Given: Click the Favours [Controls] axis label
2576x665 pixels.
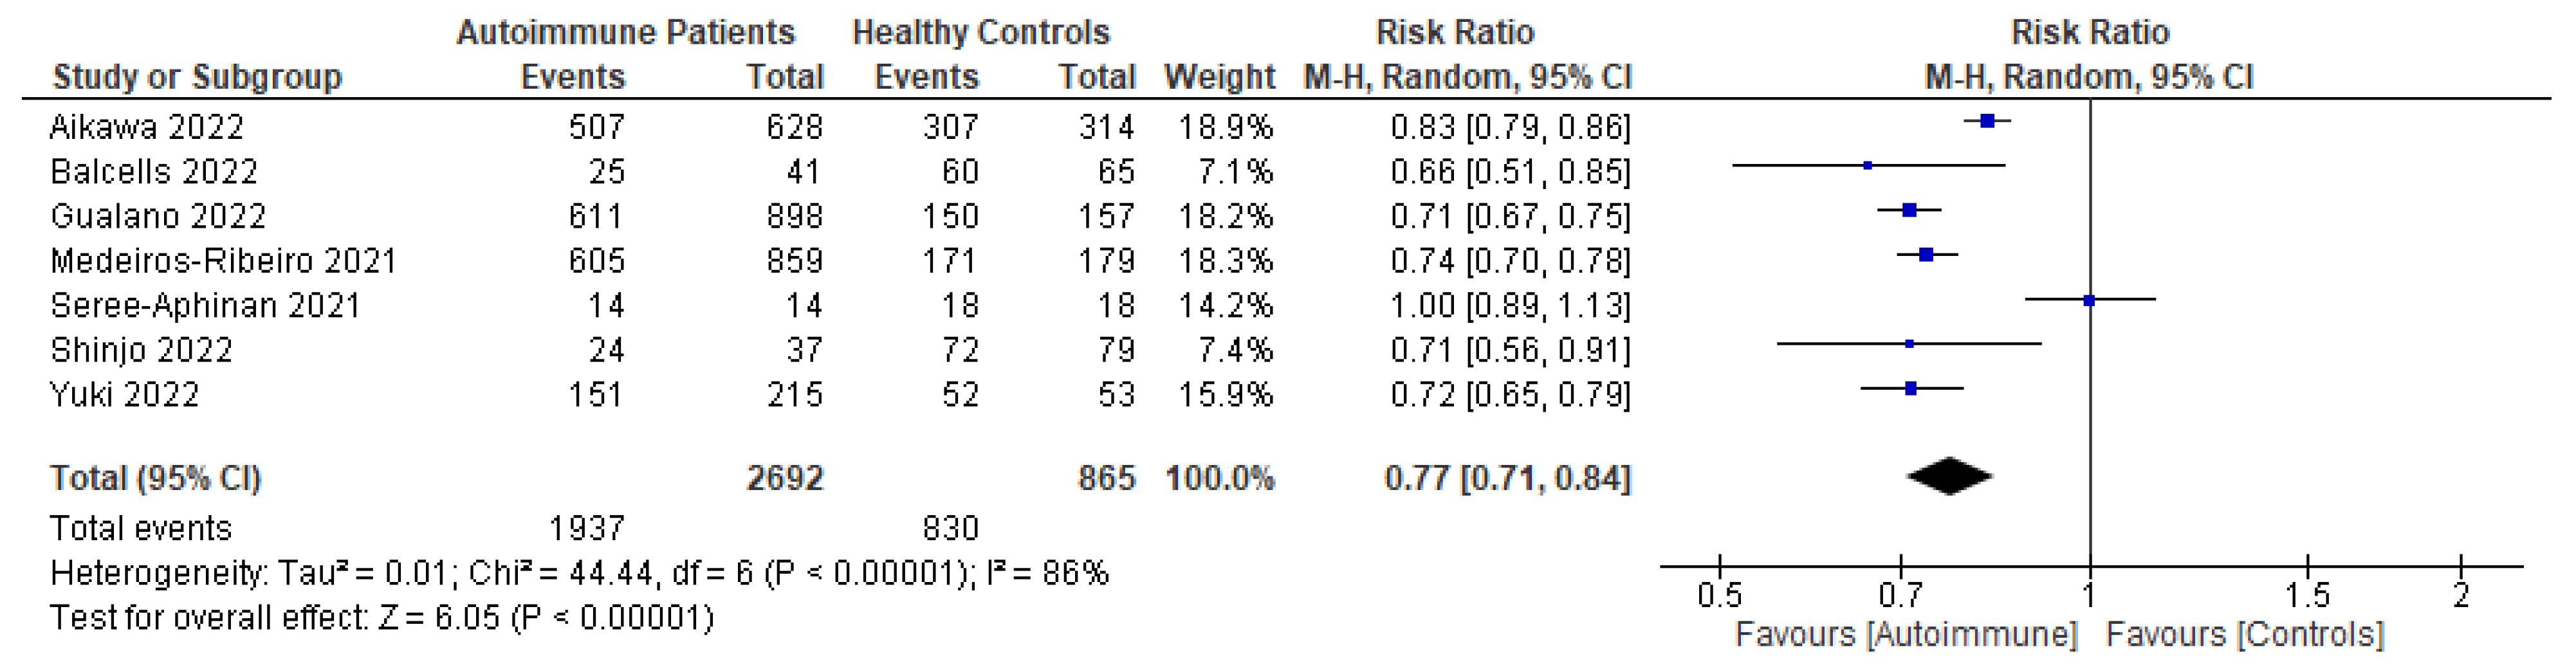Looking at the screenshot, I should click(2245, 634).
